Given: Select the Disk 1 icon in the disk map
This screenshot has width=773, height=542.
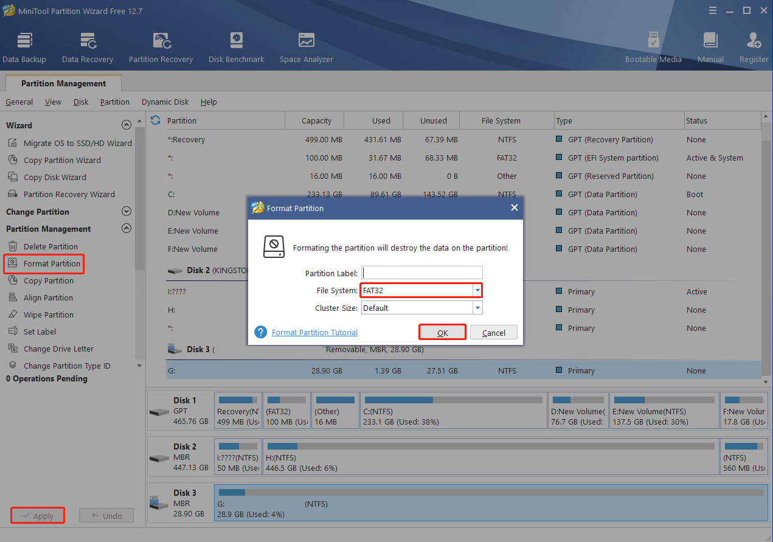Looking at the screenshot, I should coord(159,411).
